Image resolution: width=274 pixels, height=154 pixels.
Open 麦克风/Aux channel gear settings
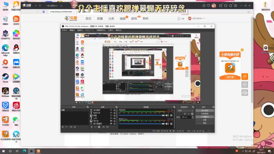pos(171,124)
